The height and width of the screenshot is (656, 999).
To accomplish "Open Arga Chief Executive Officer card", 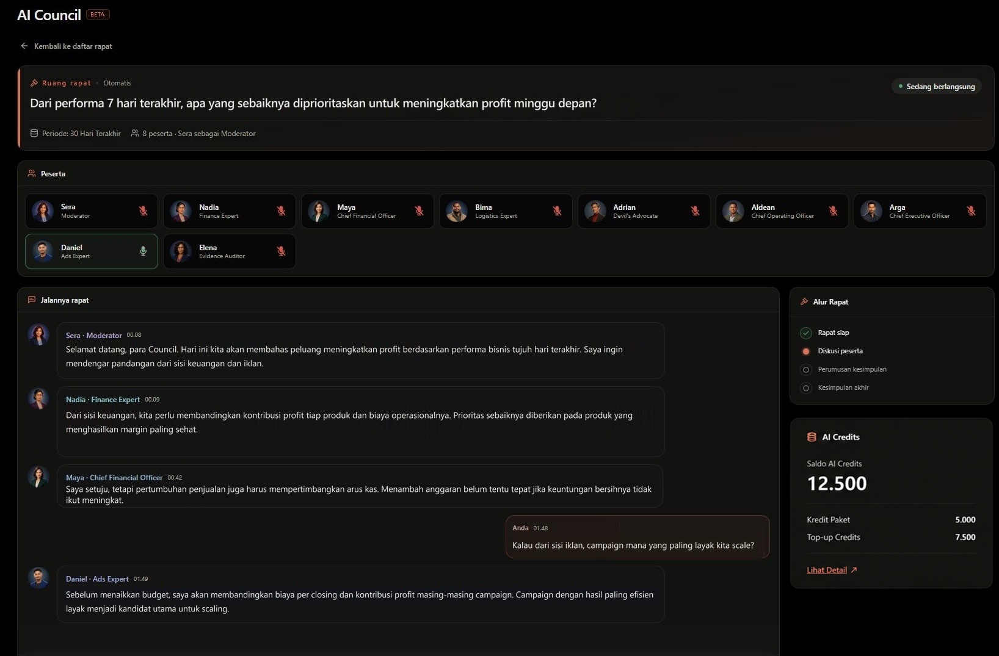I will [x=920, y=211].
